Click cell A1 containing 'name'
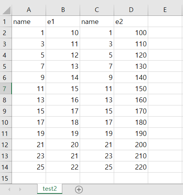Screen dimensions: 183x195 click(x=29, y=21)
